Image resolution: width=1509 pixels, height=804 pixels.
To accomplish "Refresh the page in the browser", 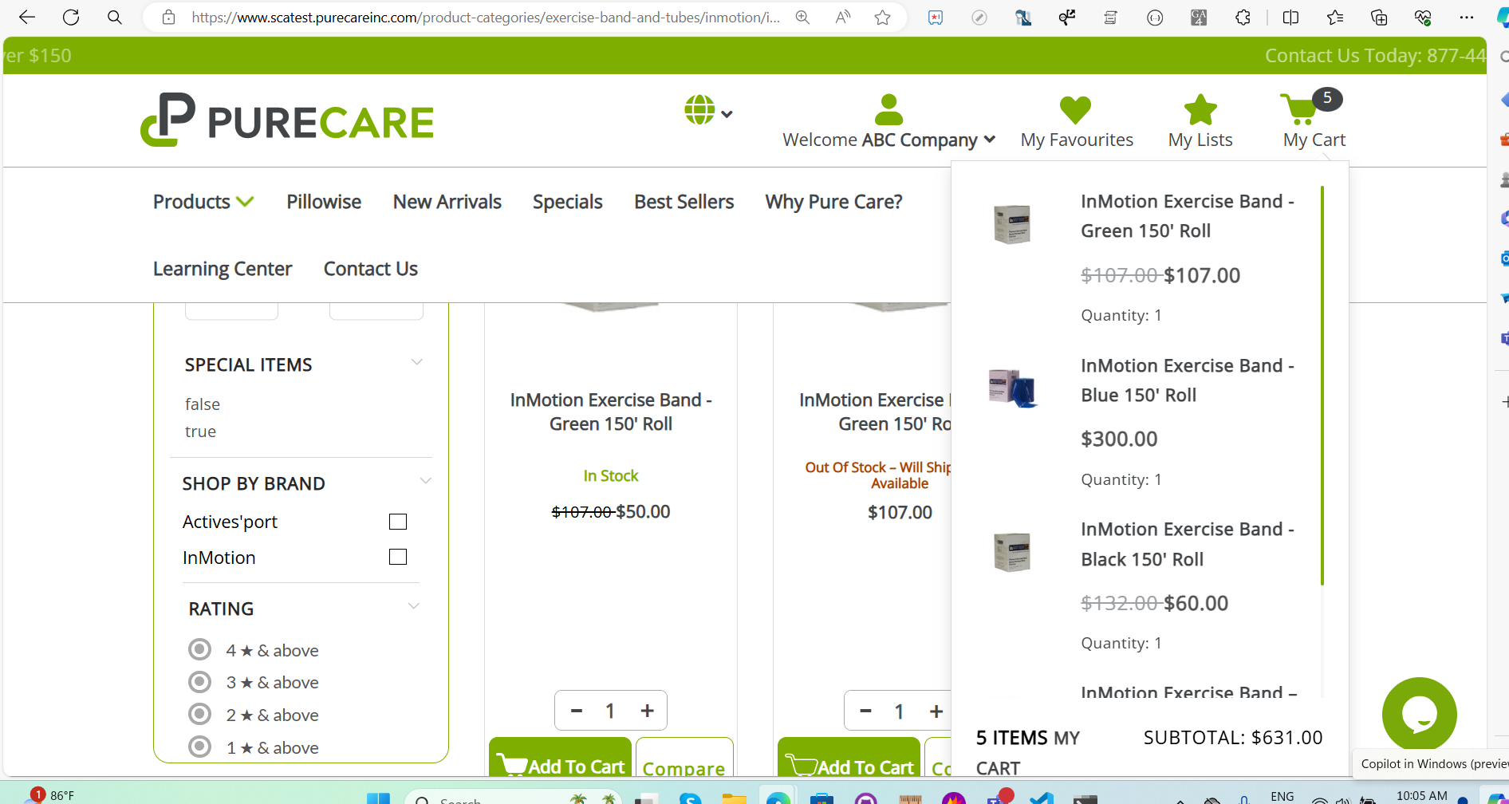I will 71,18.
